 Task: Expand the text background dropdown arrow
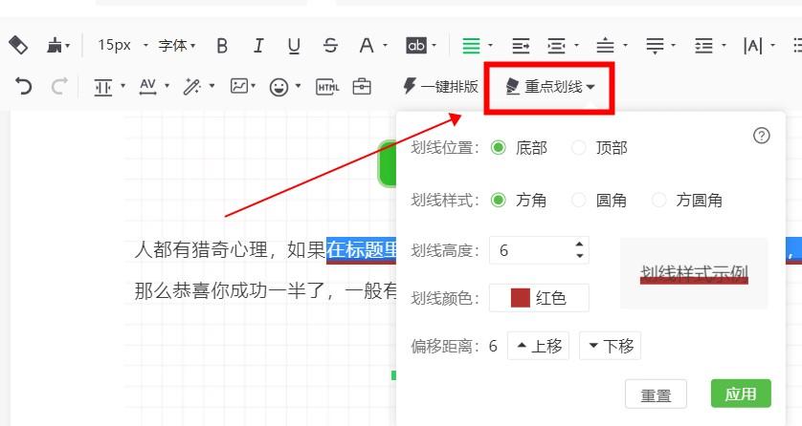434,46
